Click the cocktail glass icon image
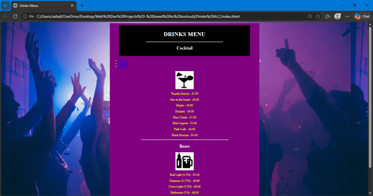The image size is (373, 196). 184,80
